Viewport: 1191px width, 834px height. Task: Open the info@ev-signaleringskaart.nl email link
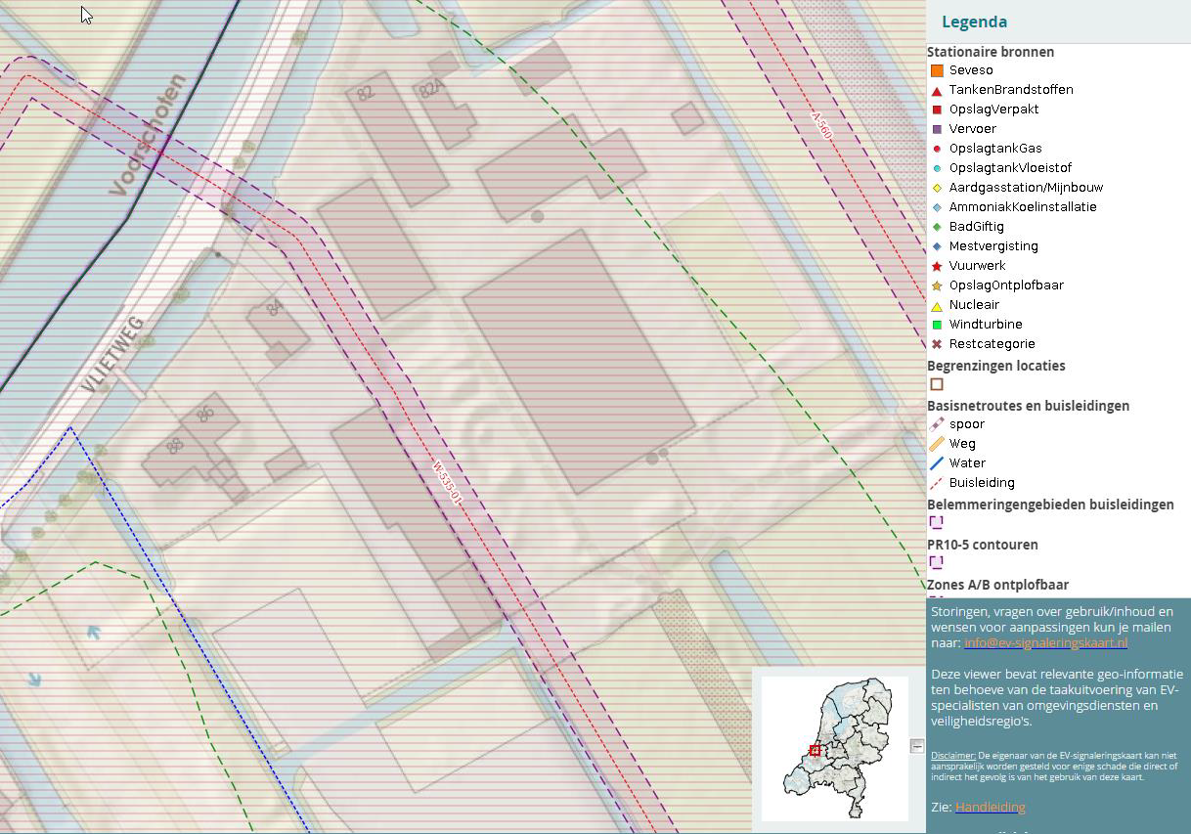click(1045, 642)
